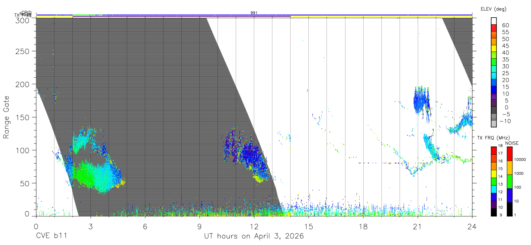Click the "NOISE" legend title
This screenshot has height=245, width=531.
pos(513,143)
